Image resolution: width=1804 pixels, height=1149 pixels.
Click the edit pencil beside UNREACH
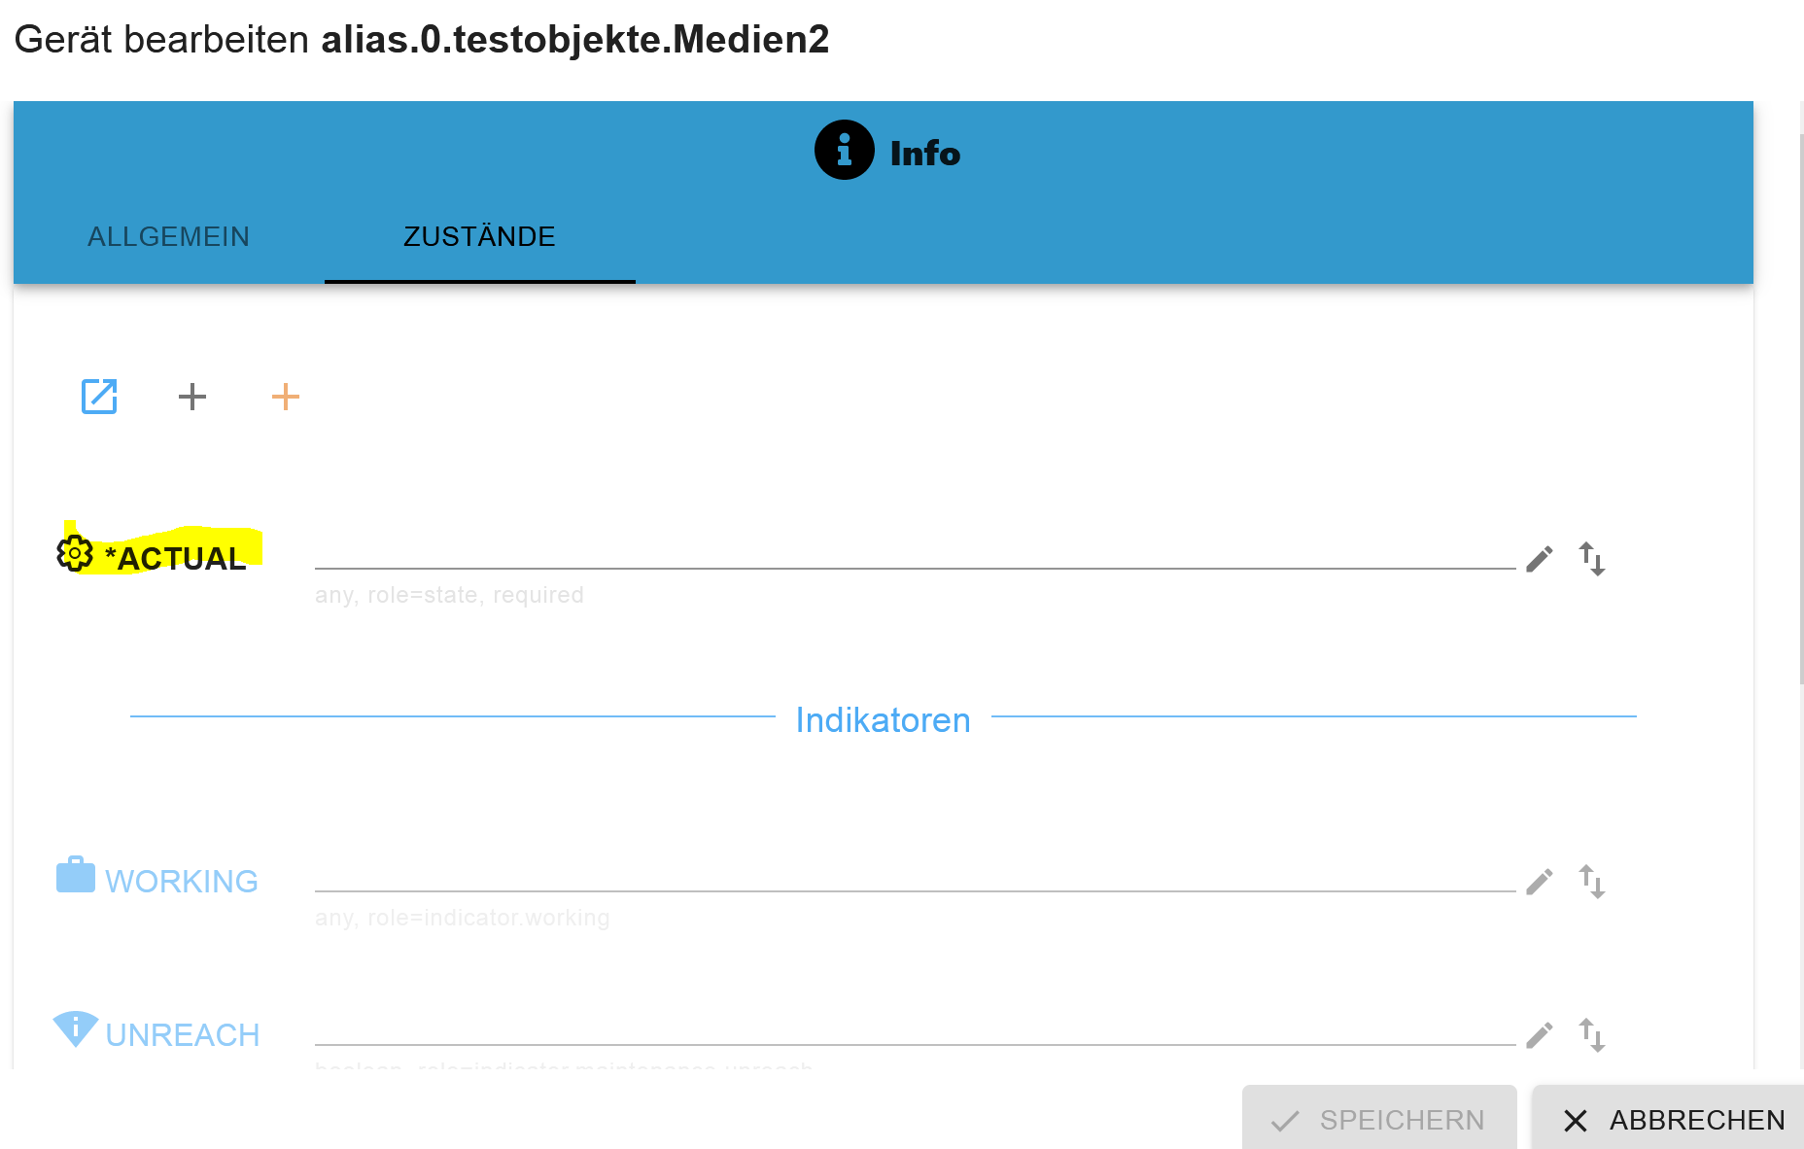tap(1539, 1034)
